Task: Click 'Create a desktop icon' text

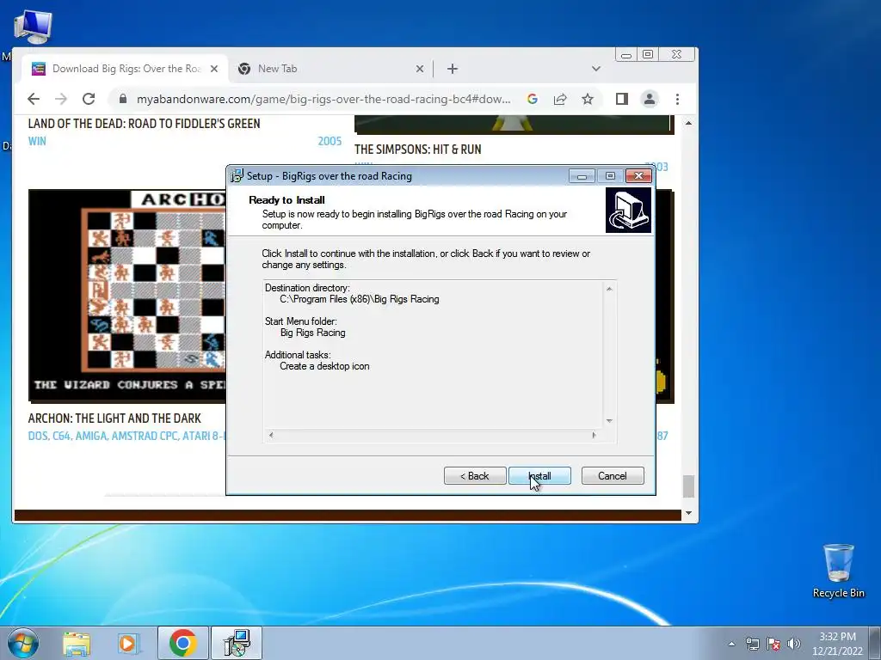Action: pos(324,366)
